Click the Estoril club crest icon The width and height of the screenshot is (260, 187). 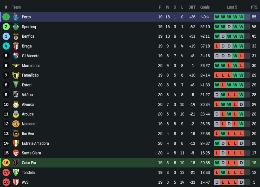[x=16, y=85]
